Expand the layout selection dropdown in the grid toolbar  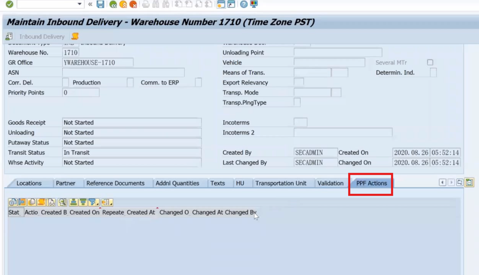click(110, 204)
